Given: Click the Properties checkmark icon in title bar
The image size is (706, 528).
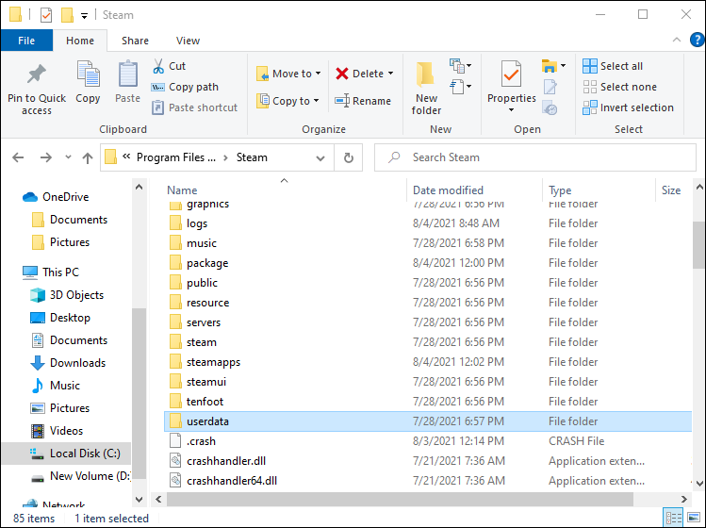Looking at the screenshot, I should 46,15.
